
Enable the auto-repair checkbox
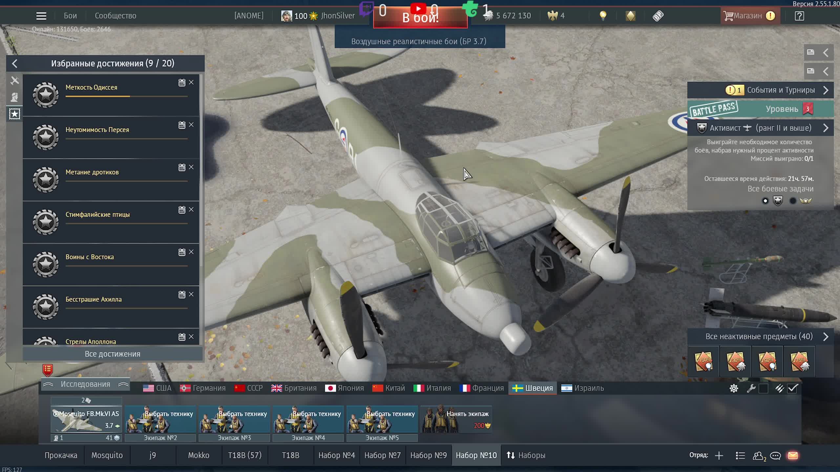coord(764,388)
